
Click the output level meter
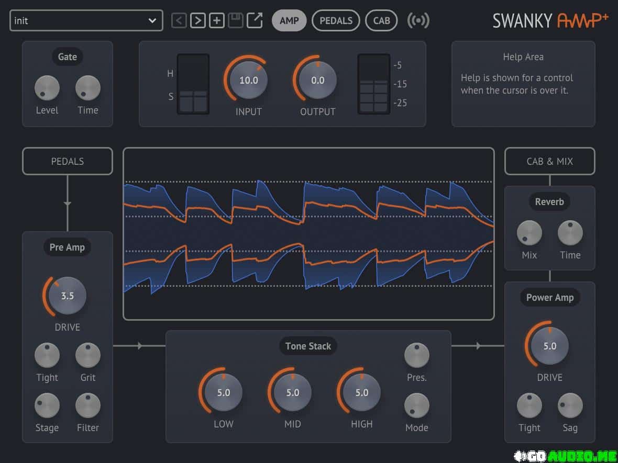click(374, 84)
